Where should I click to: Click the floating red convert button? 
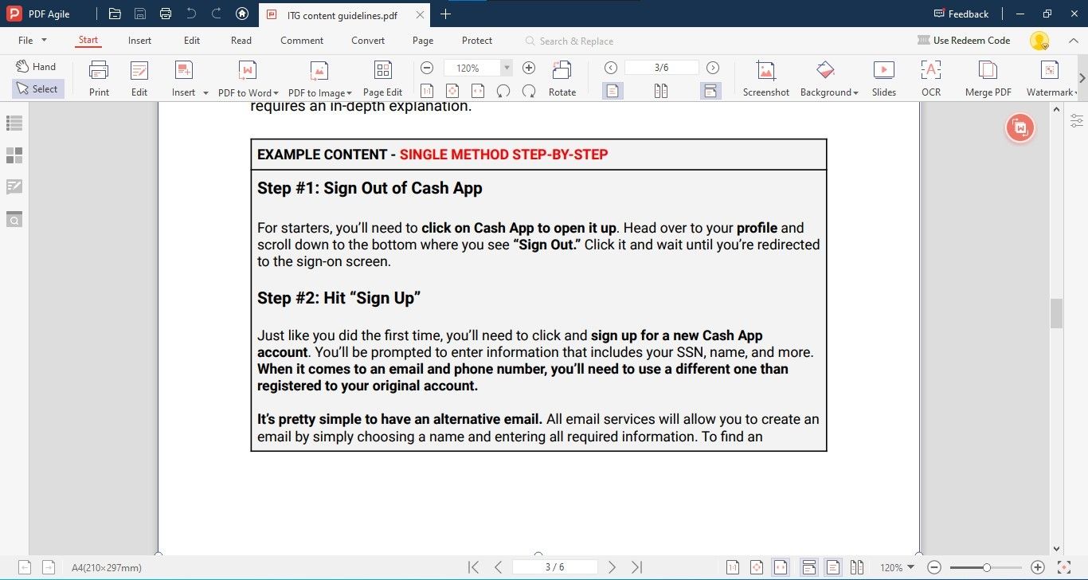[x=1020, y=127]
